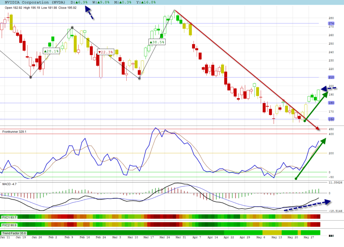Click the Mar 3 date label

pos(117,237)
